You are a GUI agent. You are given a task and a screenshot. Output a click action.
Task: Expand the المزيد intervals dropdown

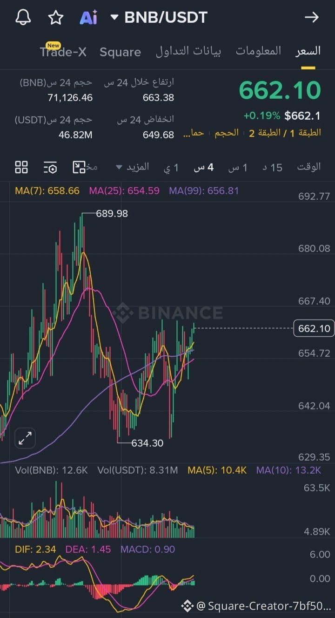pyautogui.click(x=133, y=167)
